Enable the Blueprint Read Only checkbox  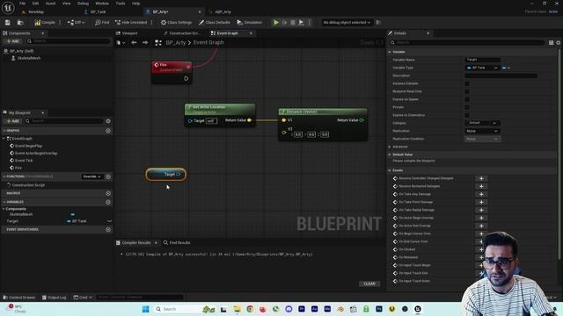point(467,91)
